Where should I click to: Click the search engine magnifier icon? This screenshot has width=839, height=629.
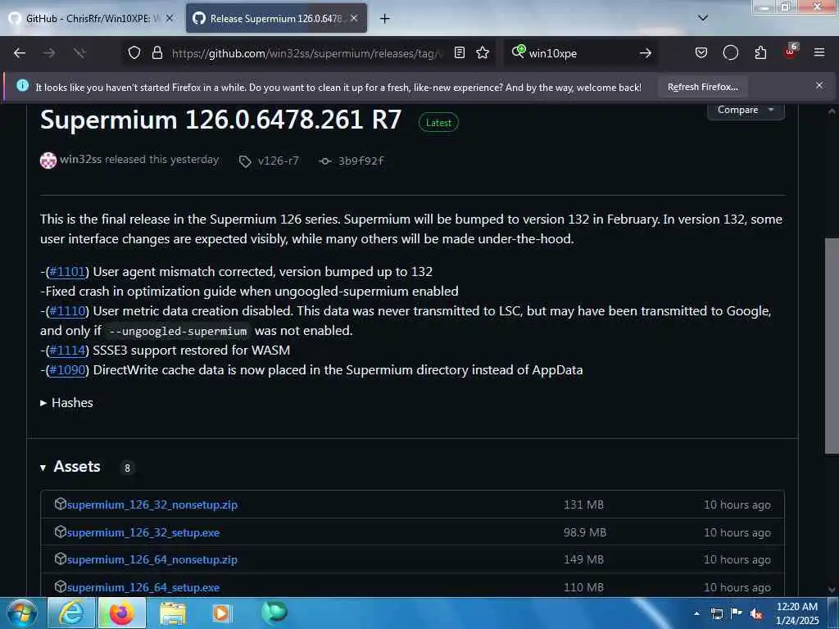[x=518, y=52]
